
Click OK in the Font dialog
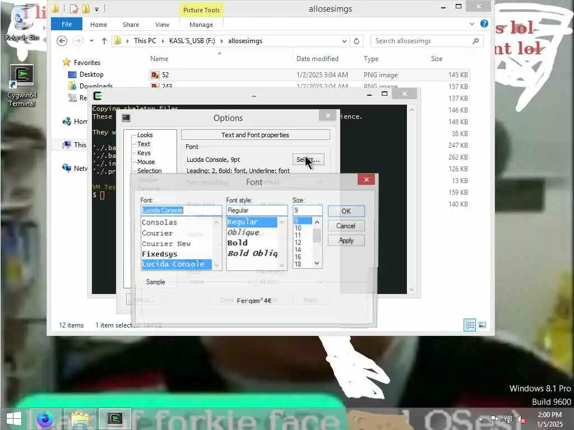click(346, 211)
